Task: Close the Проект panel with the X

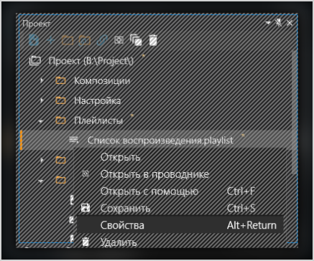Action: (290, 23)
